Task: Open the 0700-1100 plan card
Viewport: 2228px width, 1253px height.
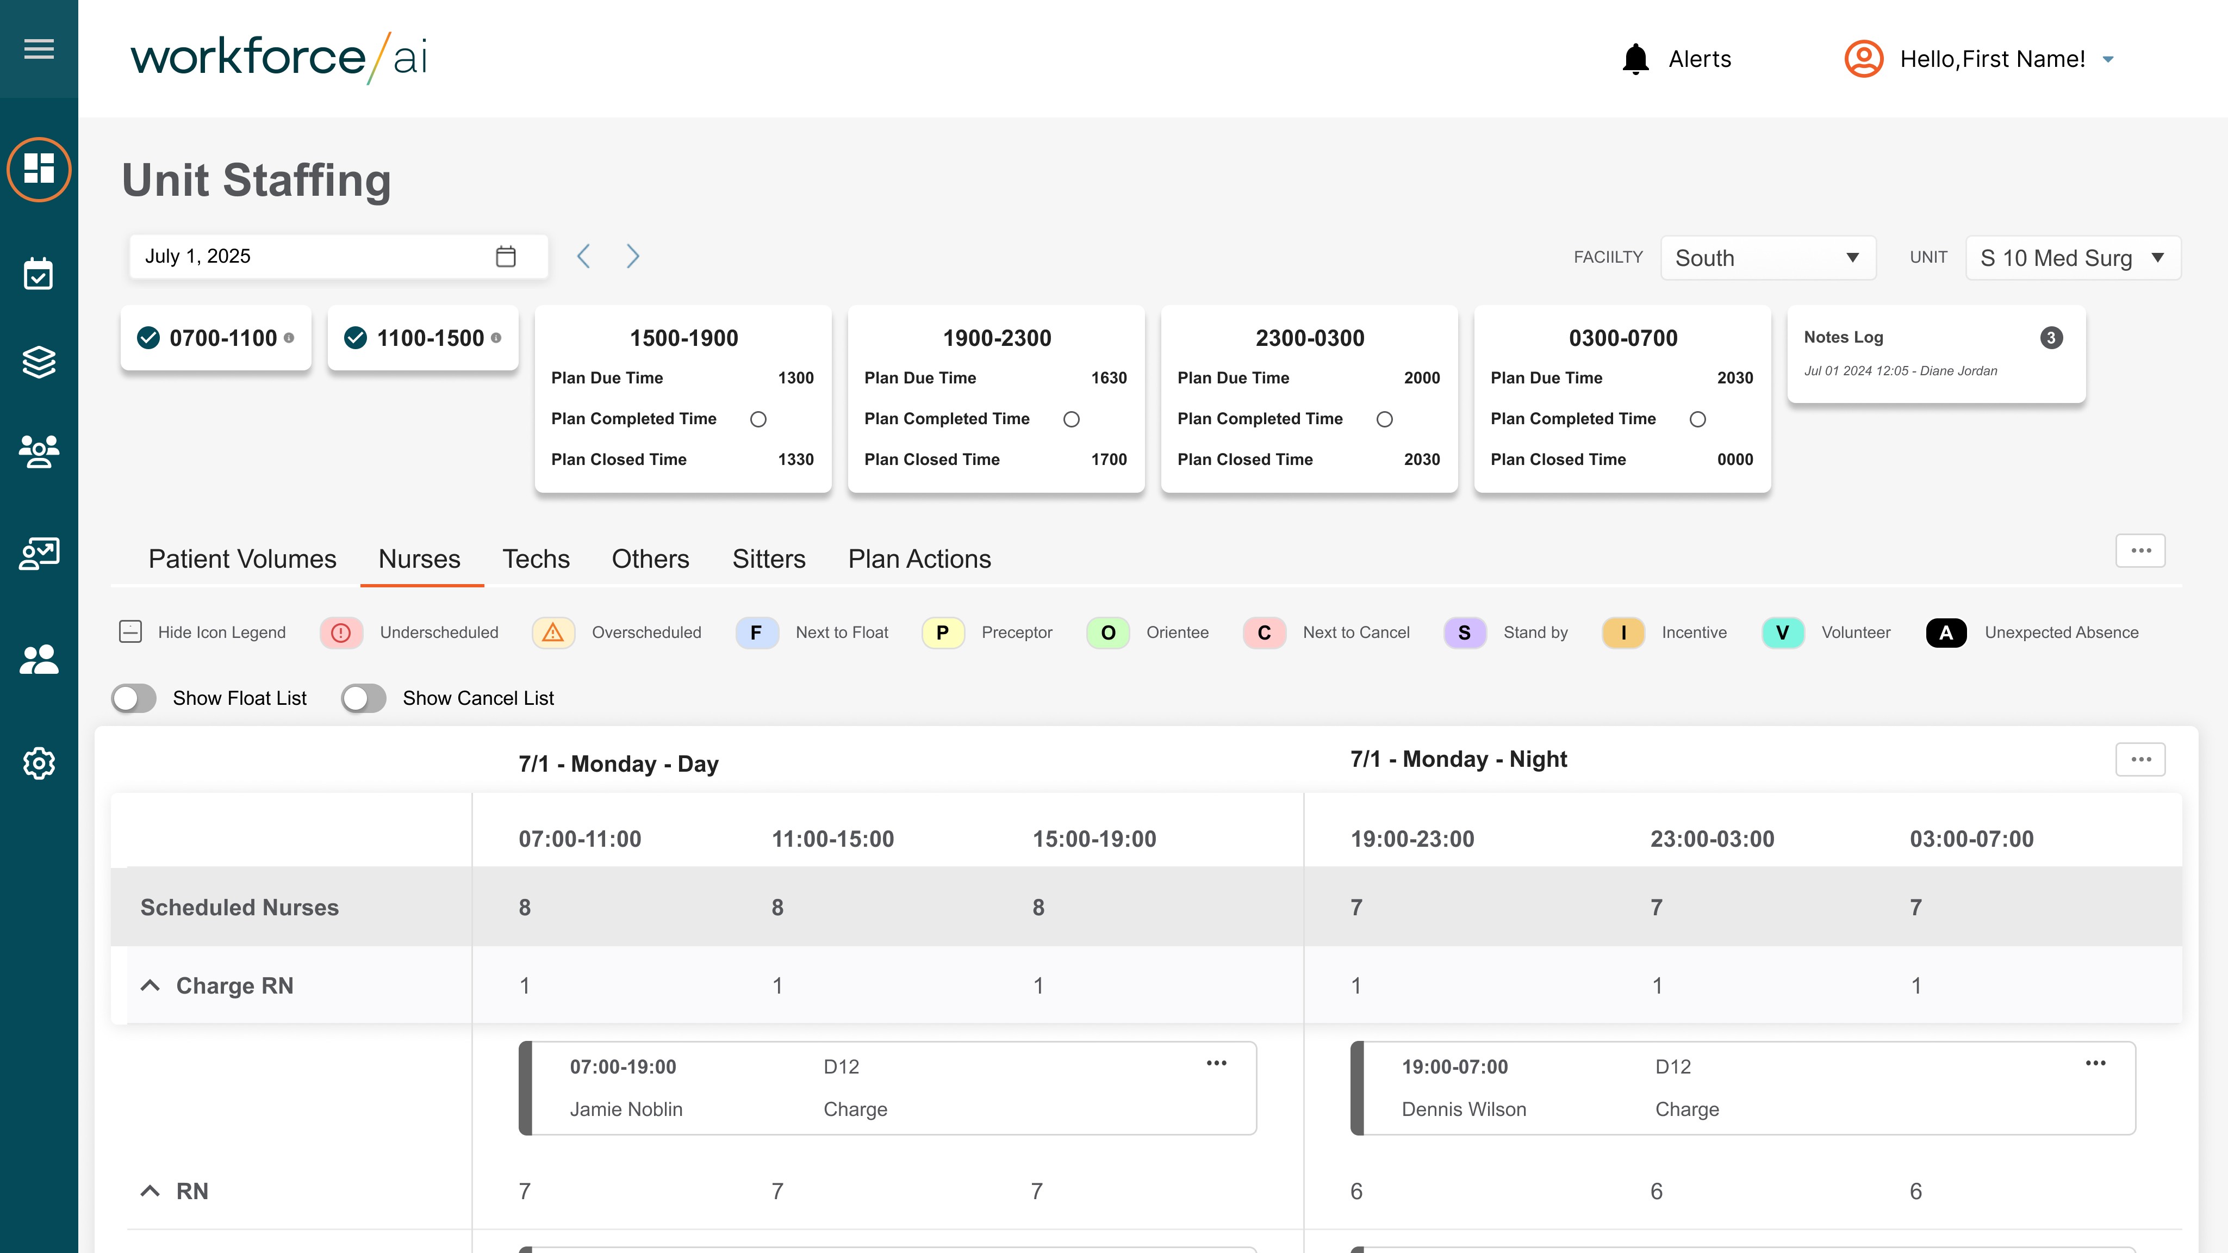Action: tap(216, 338)
